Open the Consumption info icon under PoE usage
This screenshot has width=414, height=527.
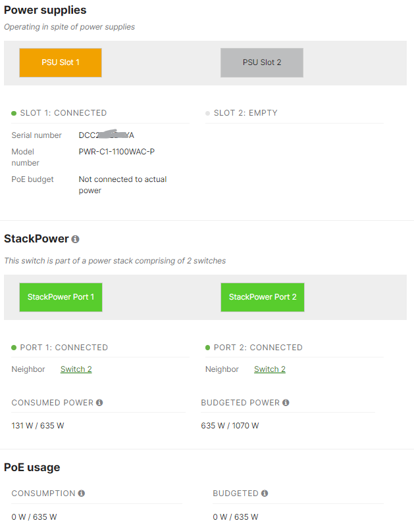click(82, 493)
